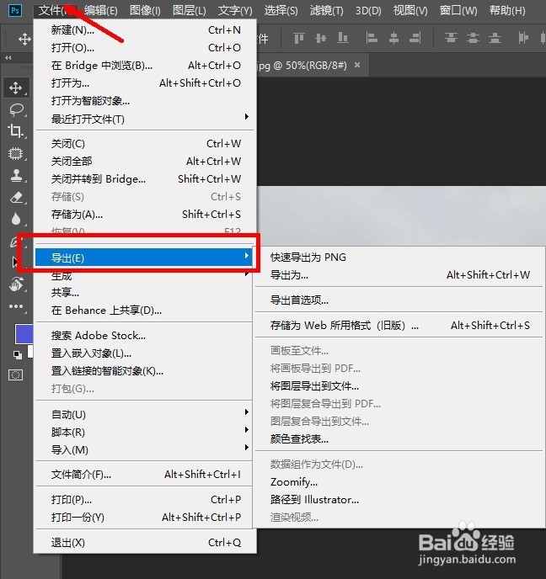Distribute vertical centers in the options bar
The width and height of the screenshot is (546, 579).
click(x=473, y=38)
